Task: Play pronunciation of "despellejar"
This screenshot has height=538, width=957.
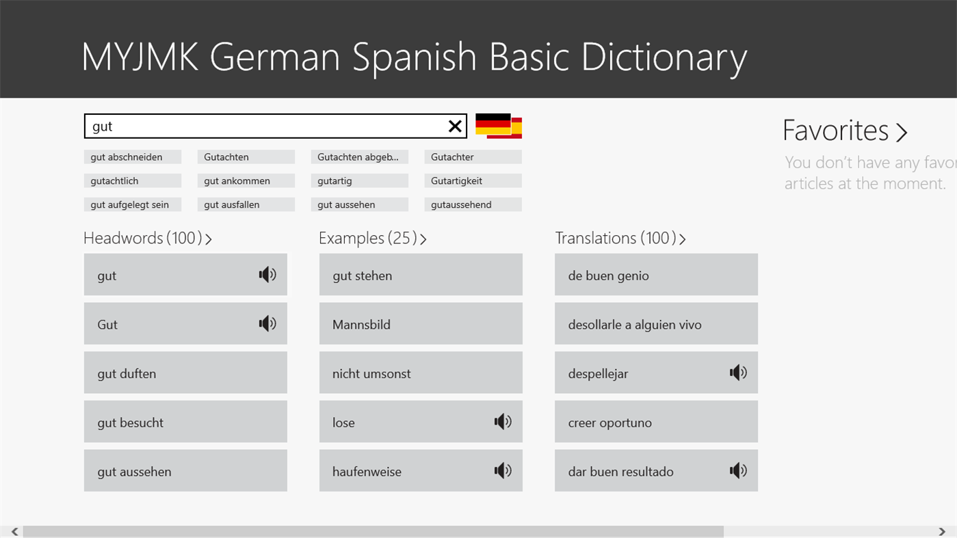Action: [738, 372]
